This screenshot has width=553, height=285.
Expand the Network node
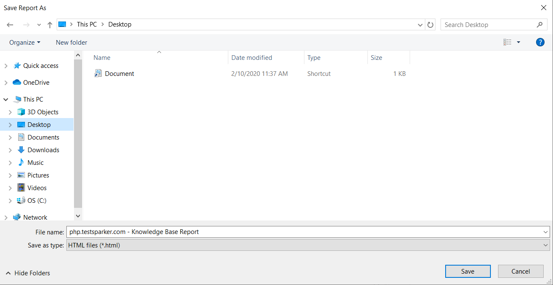pyautogui.click(x=5, y=217)
